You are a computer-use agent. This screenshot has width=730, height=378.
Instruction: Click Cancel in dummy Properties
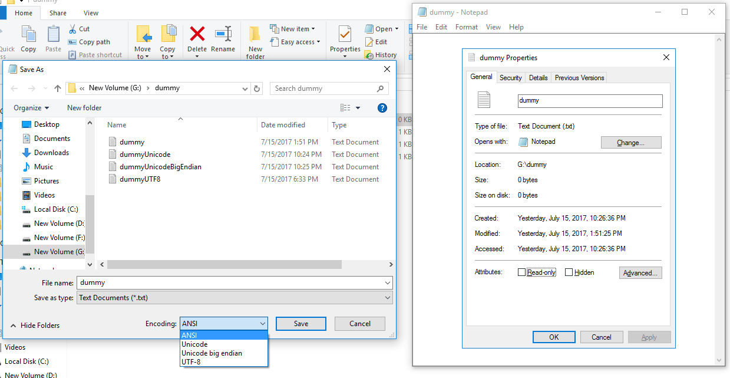[602, 337]
